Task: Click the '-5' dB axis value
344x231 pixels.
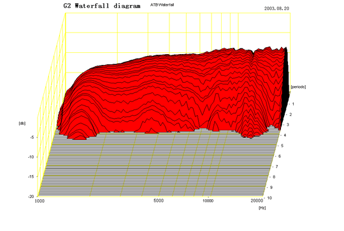Action: coord(32,137)
